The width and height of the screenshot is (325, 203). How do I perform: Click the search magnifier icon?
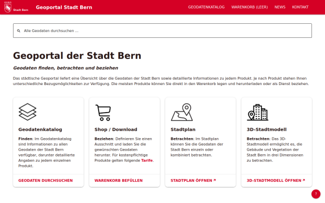pos(18,31)
